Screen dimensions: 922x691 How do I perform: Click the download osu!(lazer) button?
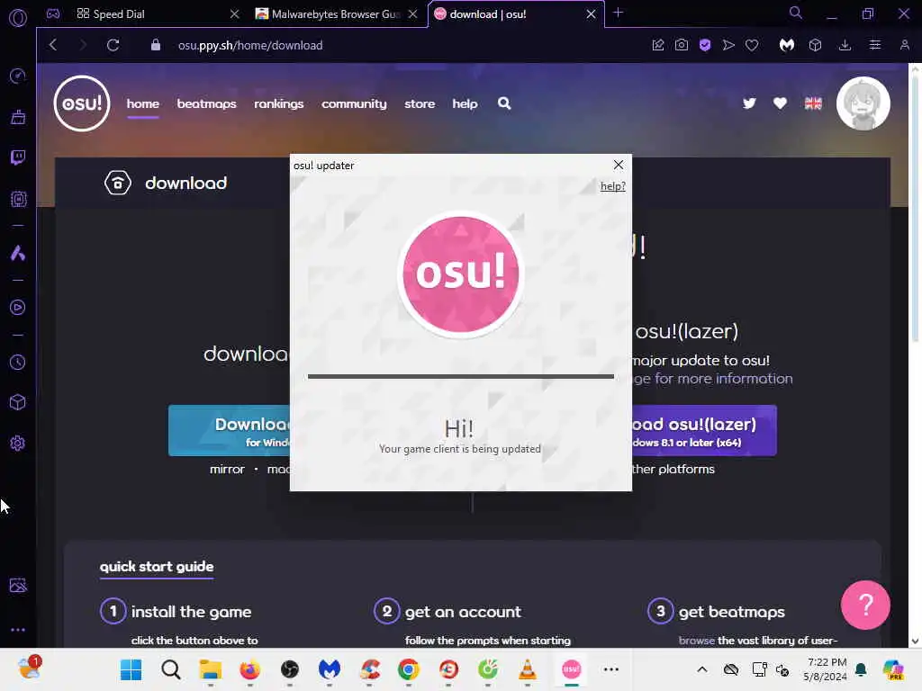(704, 431)
